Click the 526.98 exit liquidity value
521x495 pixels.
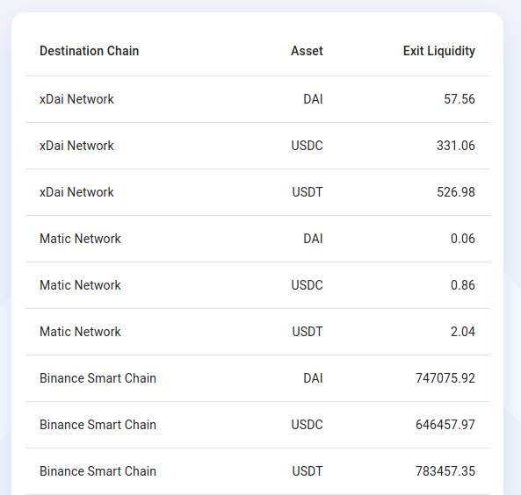click(456, 192)
